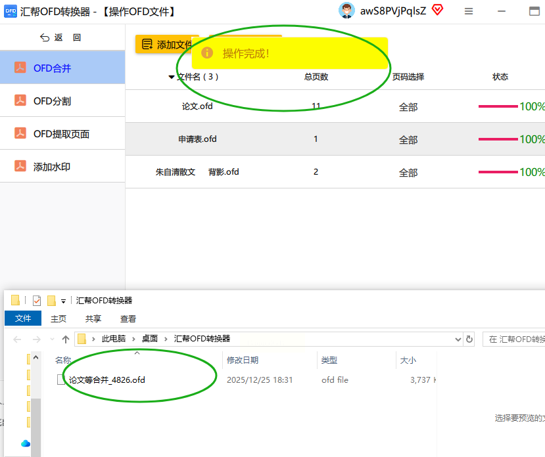Click the OneDrive cloud icon in navigation pane

(x=26, y=443)
